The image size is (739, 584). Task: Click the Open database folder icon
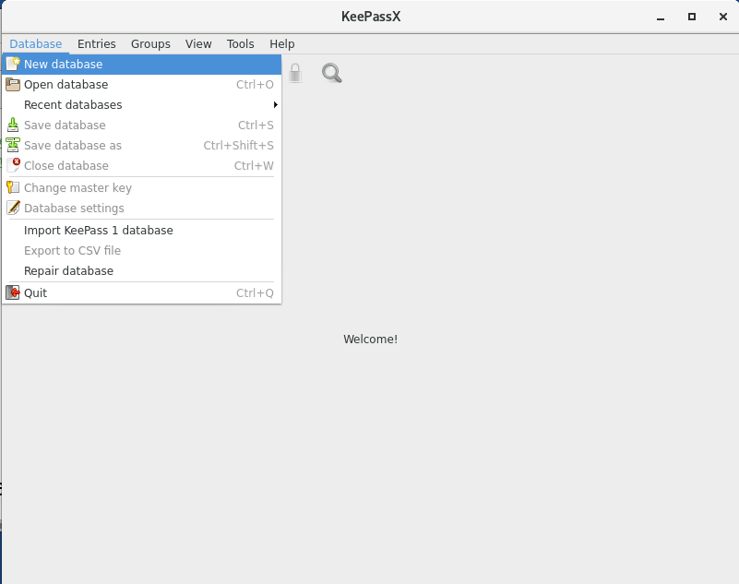(13, 84)
